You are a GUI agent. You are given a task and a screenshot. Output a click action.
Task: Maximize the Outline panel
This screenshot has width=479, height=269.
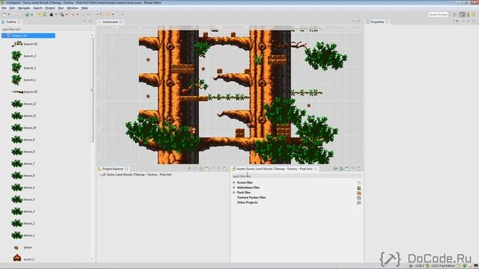click(x=91, y=22)
